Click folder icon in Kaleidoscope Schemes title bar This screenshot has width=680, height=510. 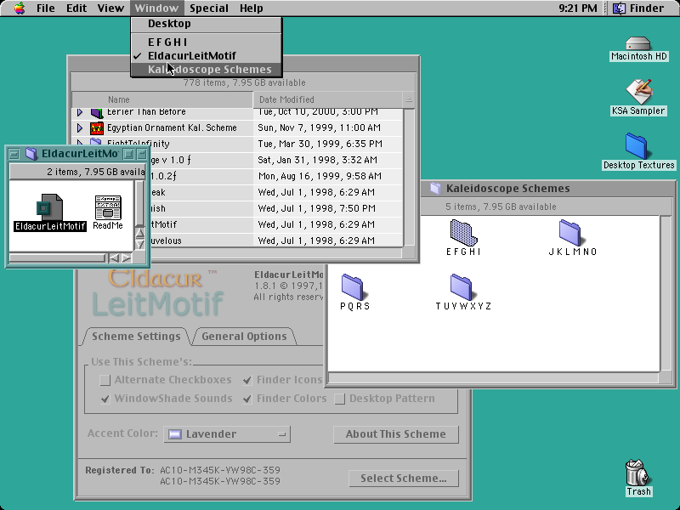[x=436, y=188]
